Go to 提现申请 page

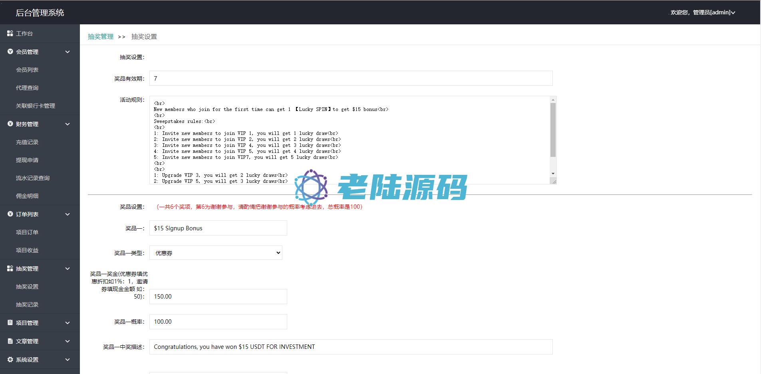[27, 160]
